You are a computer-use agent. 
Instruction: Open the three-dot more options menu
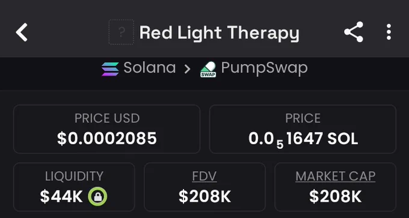[389, 32]
